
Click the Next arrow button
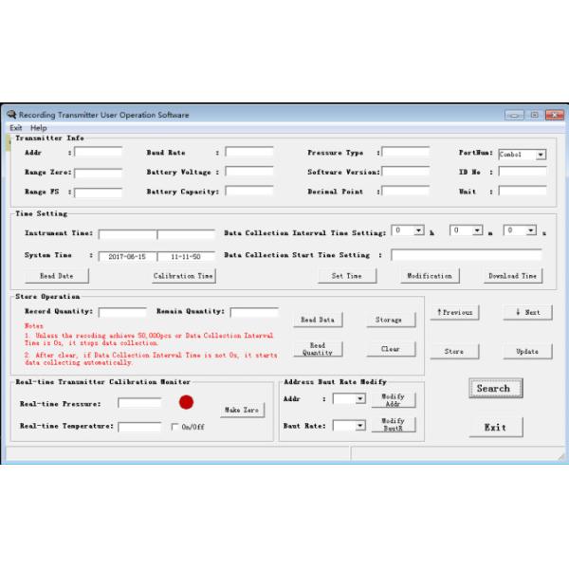pyautogui.click(x=527, y=312)
